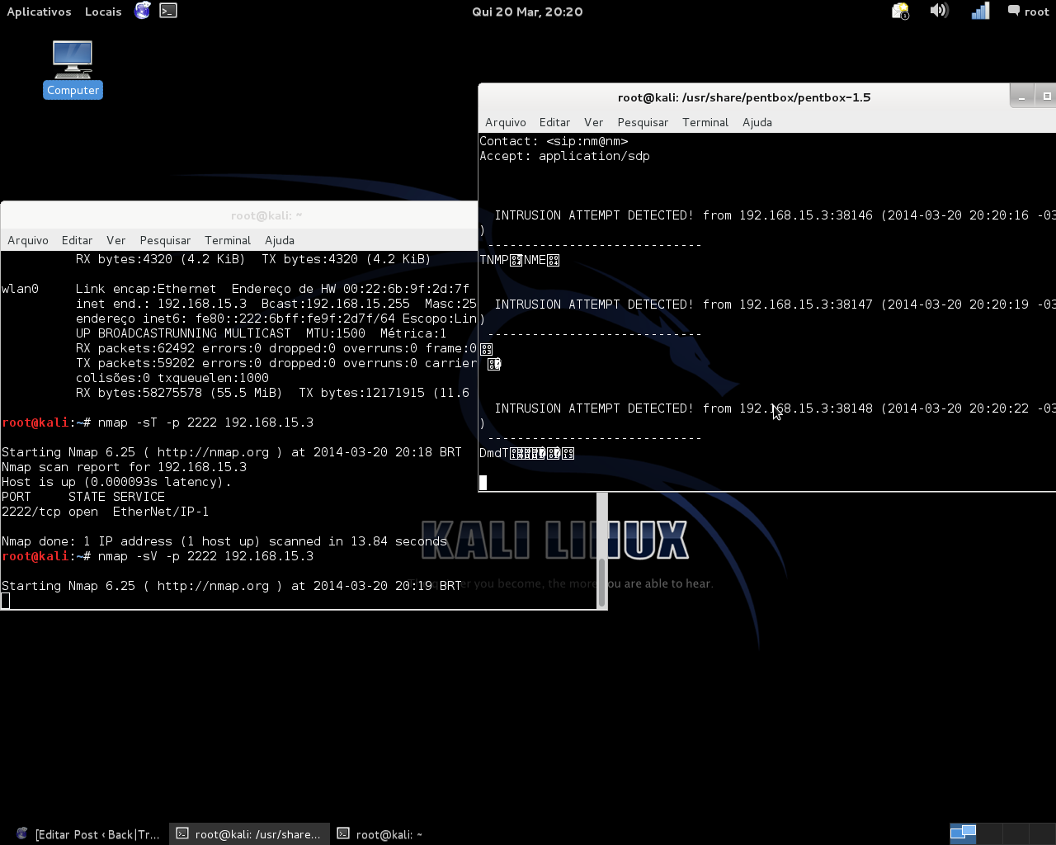Click the pentbox terminal title bar
The image size is (1056, 845).
pyautogui.click(x=743, y=97)
